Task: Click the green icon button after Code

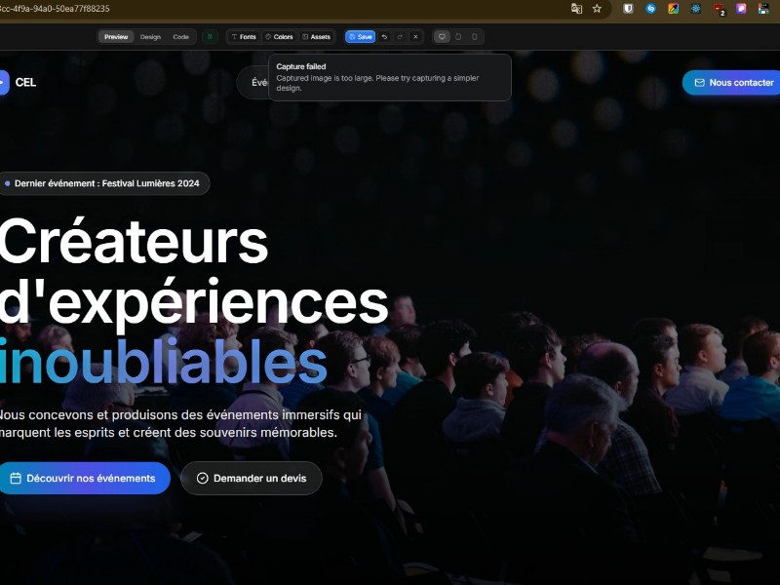Action: coord(210,37)
